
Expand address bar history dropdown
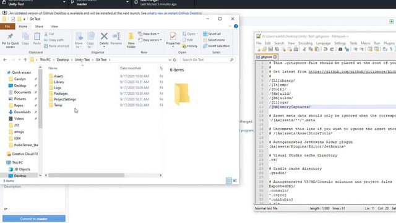[x=170, y=60]
